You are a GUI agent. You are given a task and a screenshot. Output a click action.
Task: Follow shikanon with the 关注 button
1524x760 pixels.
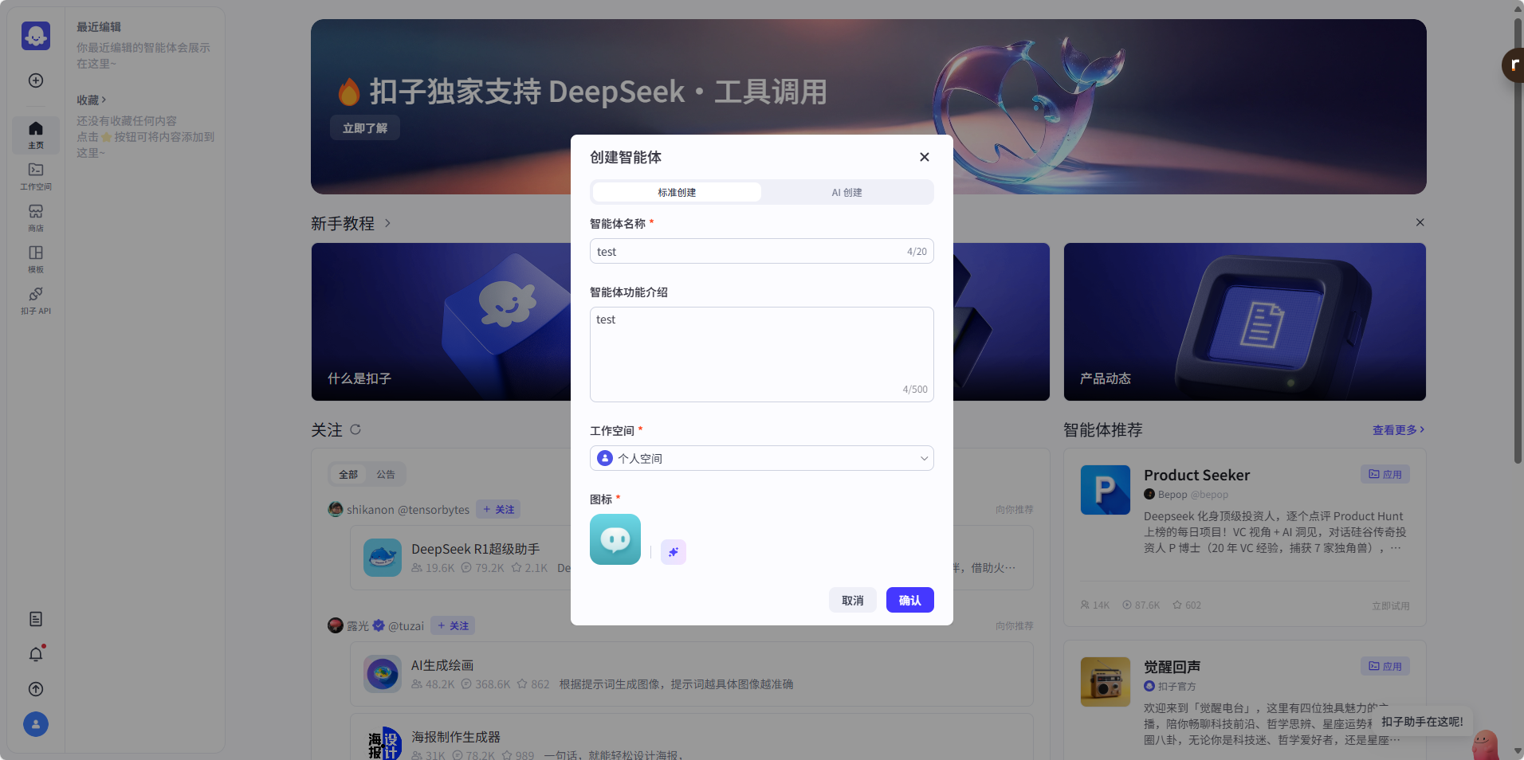tap(498, 509)
